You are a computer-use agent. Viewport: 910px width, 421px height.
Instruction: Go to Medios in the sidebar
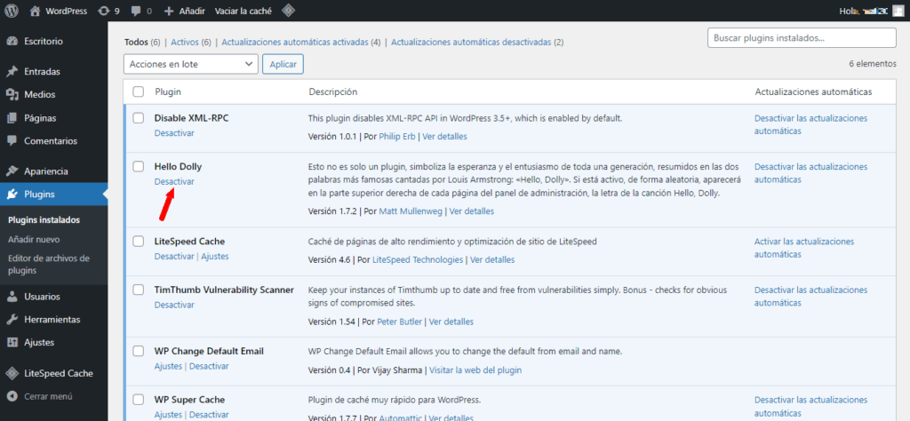coord(40,94)
